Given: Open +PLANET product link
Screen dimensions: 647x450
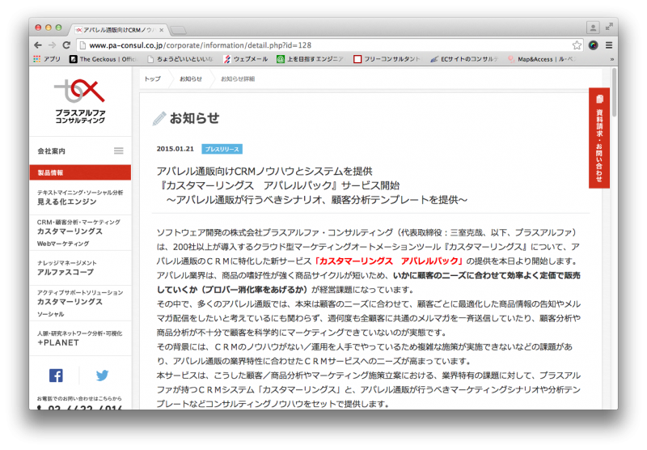Looking at the screenshot, I should (x=80, y=338).
